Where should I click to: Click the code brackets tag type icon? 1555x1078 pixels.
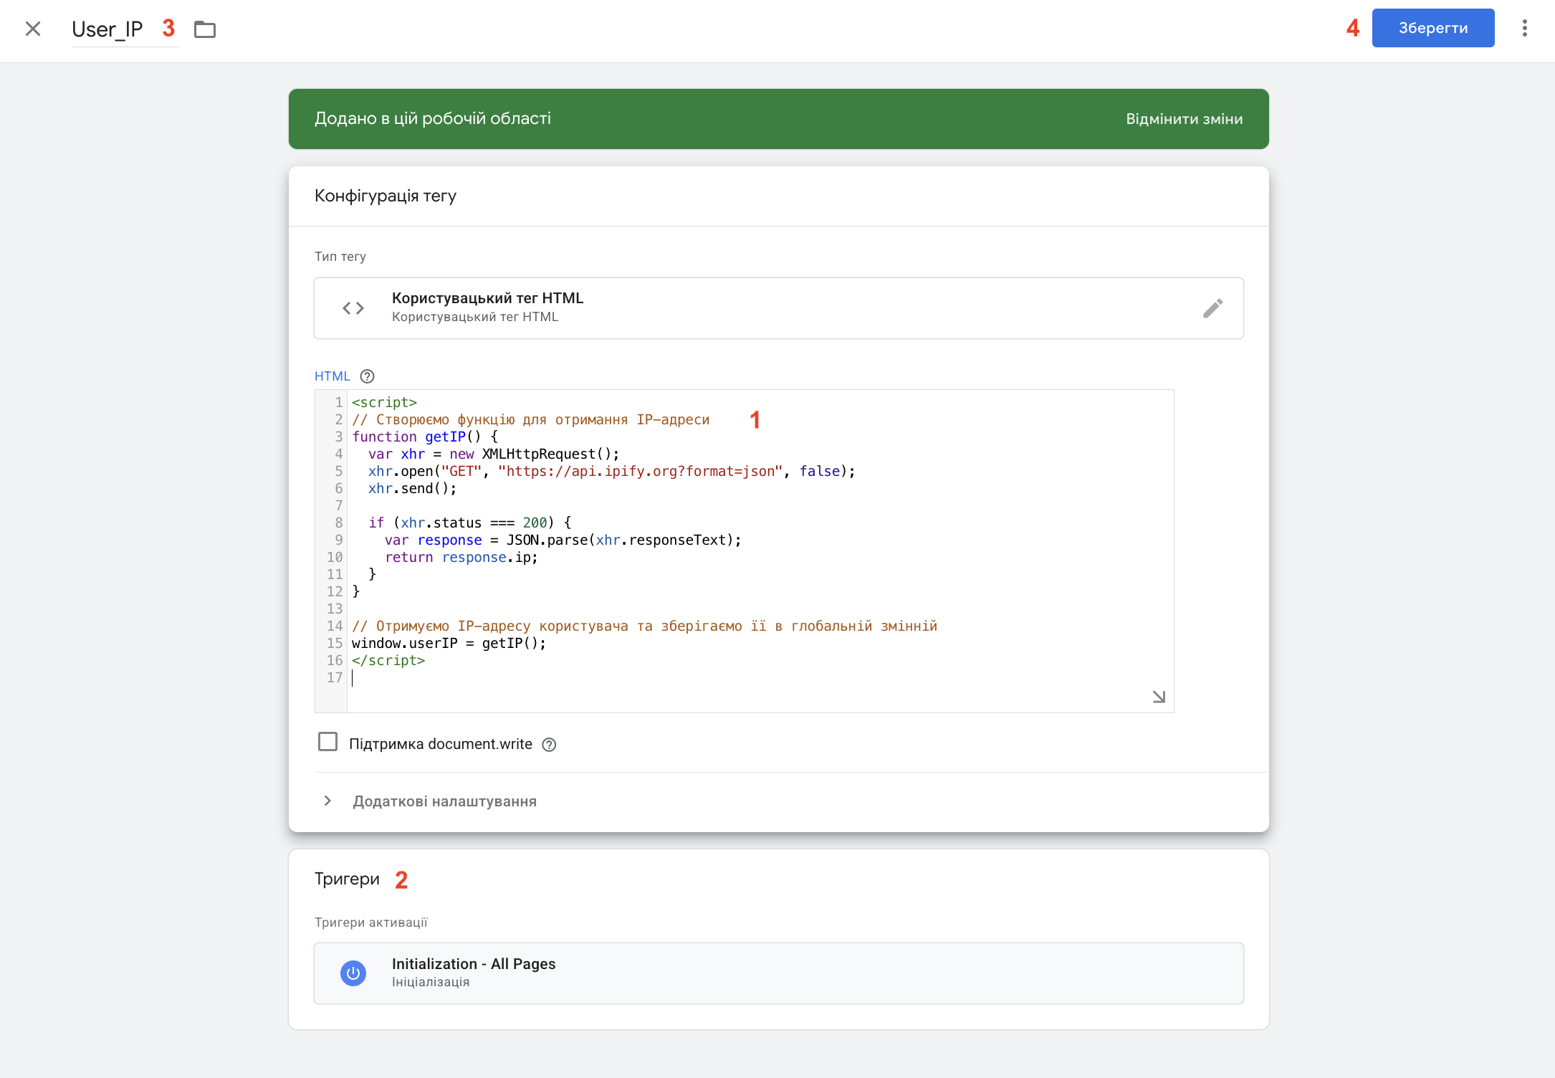coord(353,308)
